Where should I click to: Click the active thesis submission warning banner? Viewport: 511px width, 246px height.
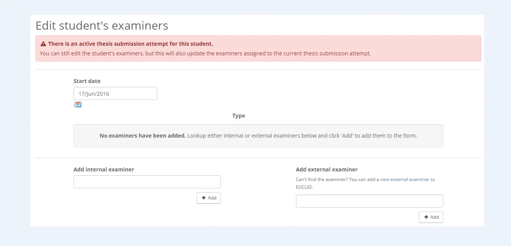click(258, 48)
